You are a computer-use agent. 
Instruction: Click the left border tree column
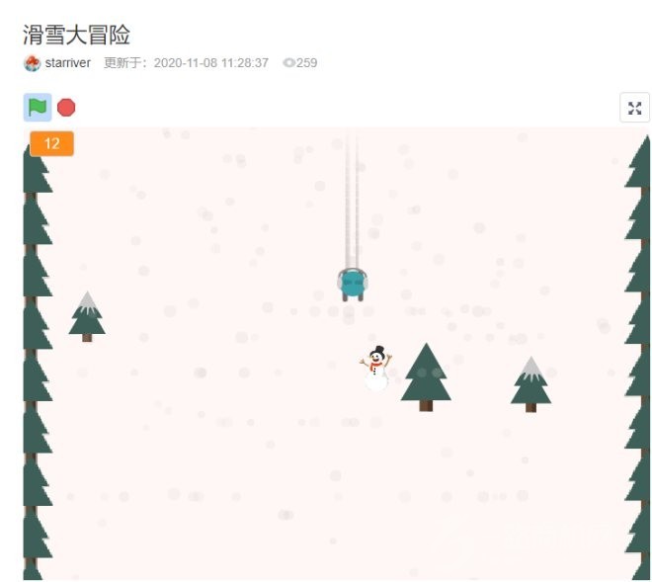point(37,358)
